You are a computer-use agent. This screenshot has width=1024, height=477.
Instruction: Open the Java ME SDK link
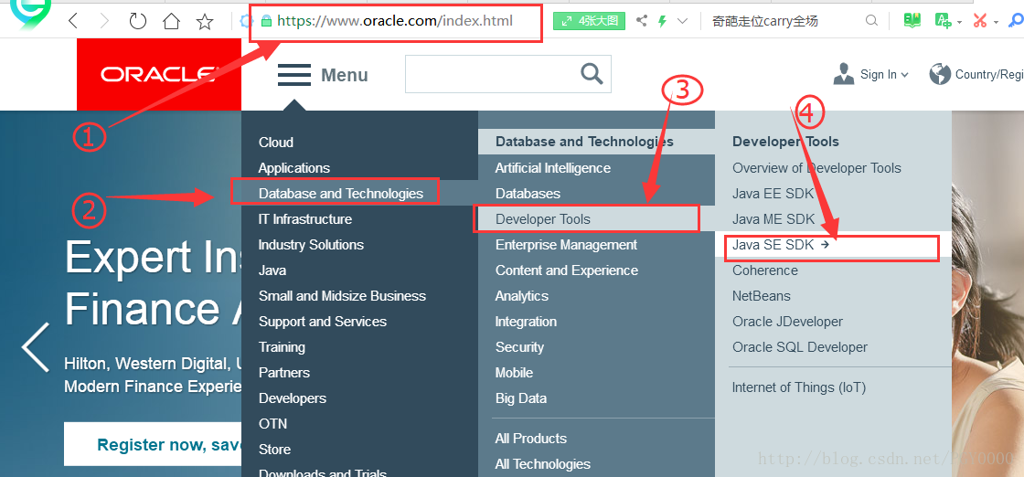point(773,219)
